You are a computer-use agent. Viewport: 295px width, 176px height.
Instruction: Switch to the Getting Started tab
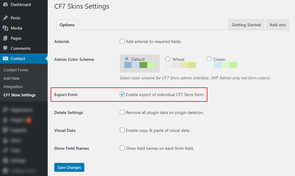point(246,25)
